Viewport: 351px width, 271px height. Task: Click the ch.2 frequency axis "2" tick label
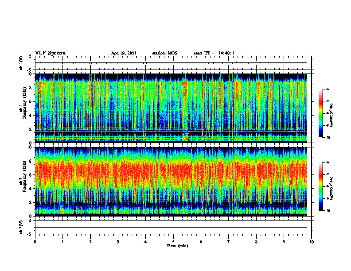click(x=31, y=202)
